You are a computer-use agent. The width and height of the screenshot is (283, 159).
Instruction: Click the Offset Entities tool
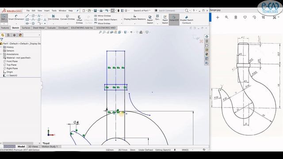[79, 19]
